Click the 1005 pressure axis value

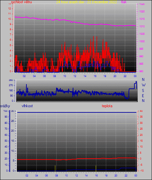pyautogui.click(x=142, y=34)
